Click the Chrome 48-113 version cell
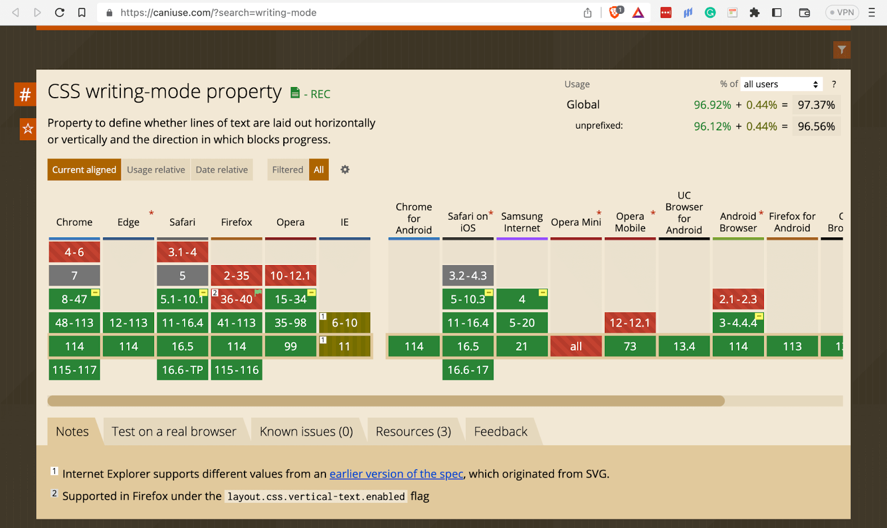The width and height of the screenshot is (887, 528). click(x=74, y=323)
